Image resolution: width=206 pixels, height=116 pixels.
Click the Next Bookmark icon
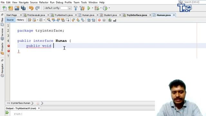click(78, 20)
